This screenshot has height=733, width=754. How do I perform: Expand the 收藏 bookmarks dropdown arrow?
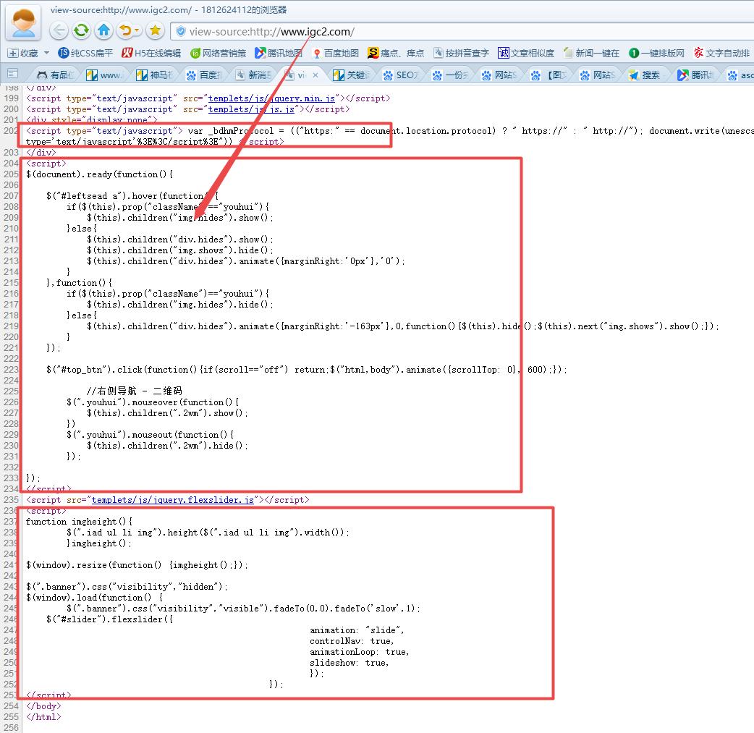[x=46, y=53]
